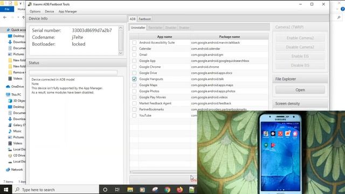Check the Google Play Movies checkbox
345x194 pixels.
click(134, 97)
